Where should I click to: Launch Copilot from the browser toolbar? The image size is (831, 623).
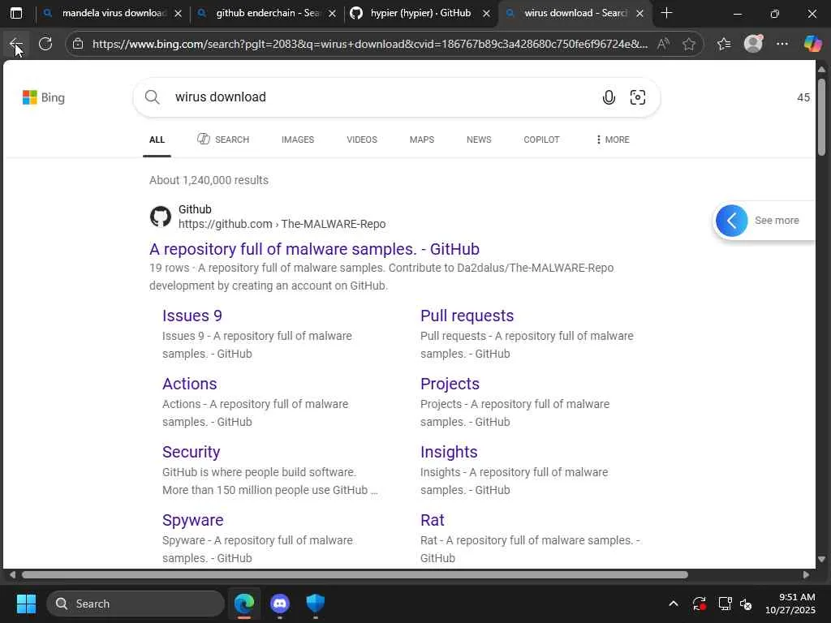[x=812, y=44]
